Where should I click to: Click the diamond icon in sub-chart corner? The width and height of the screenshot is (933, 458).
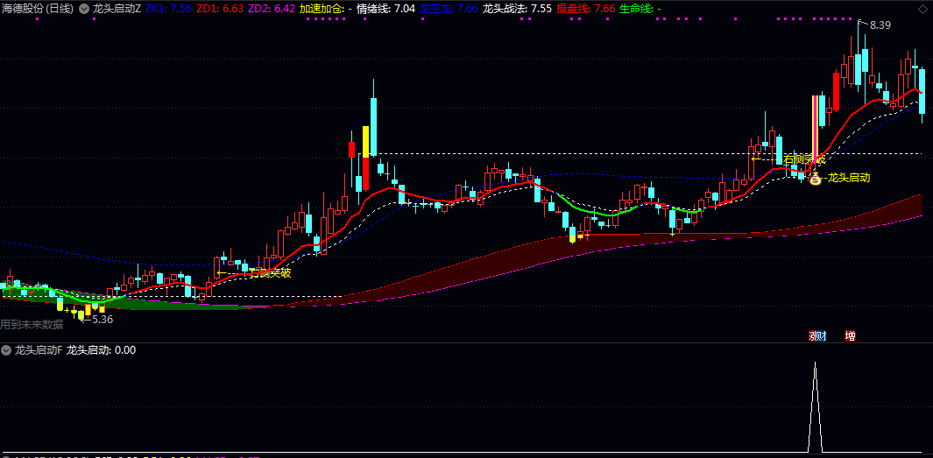click(x=923, y=350)
